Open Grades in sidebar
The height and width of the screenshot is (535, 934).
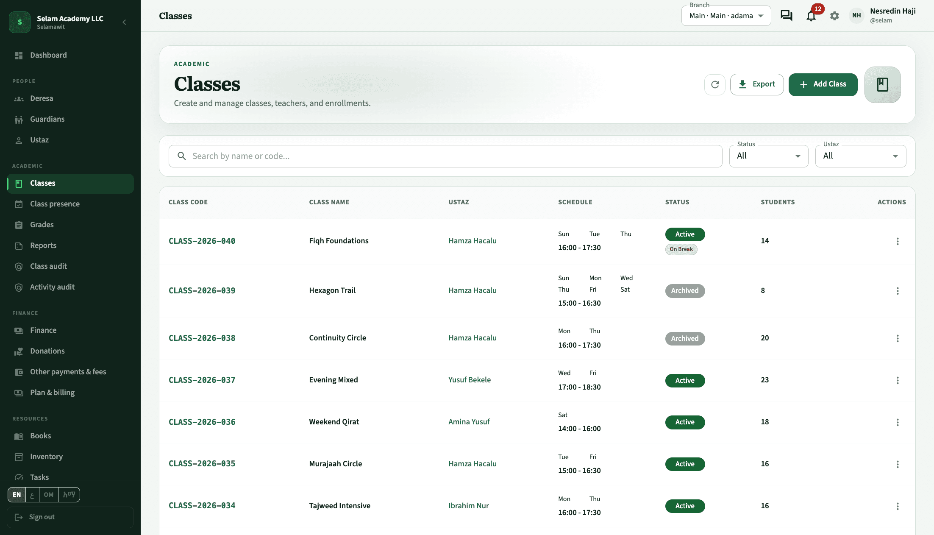[70, 225]
